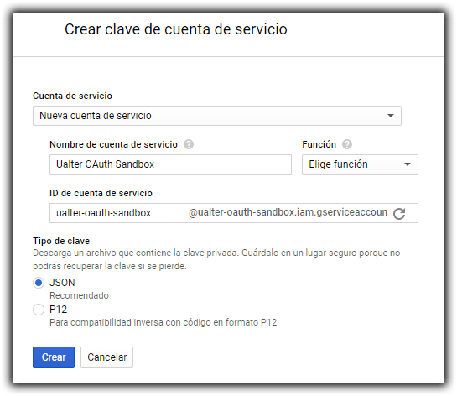Viewport: 457px width, 396px height.
Task: Click the Nombre de cuenta de servicio input field
Action: (170, 164)
